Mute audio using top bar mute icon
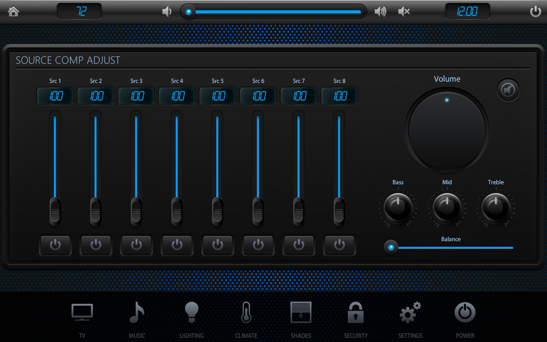Screen dimensions: 547x342 pos(404,12)
